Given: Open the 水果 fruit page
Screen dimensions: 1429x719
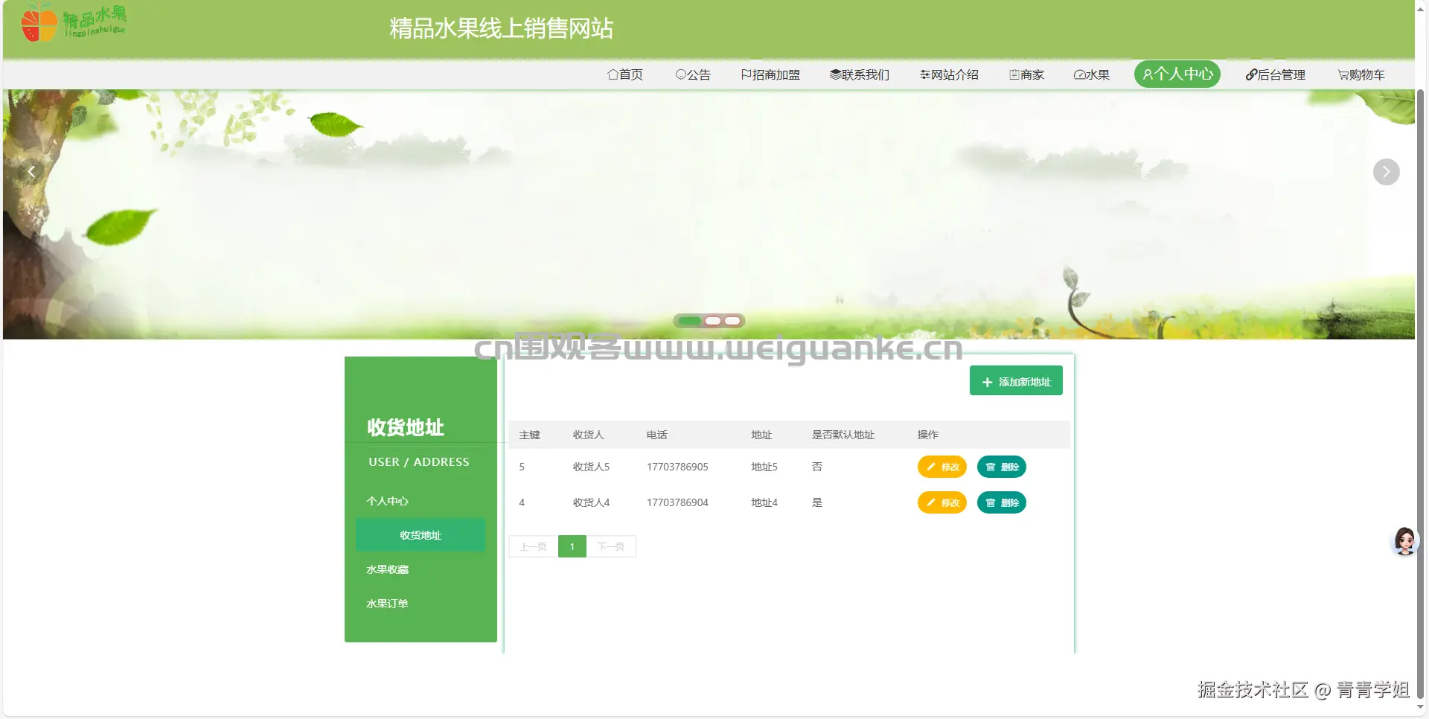Looking at the screenshot, I should click(x=1092, y=74).
